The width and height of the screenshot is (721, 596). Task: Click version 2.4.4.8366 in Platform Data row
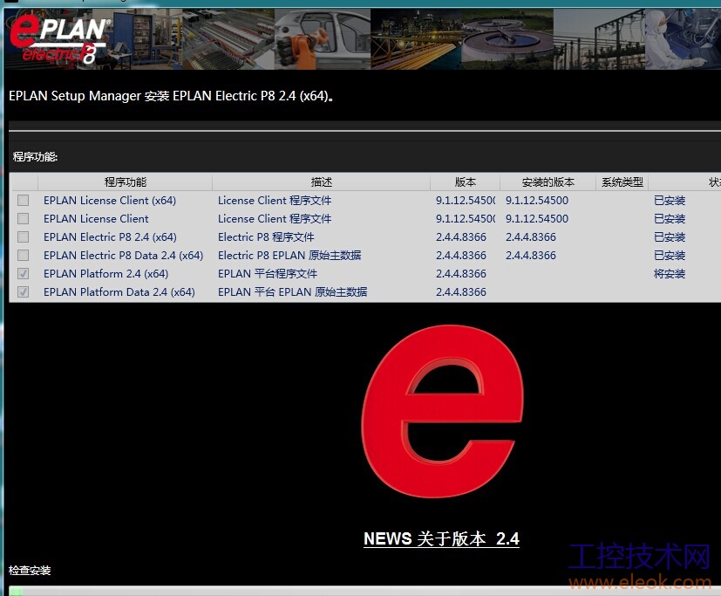pyautogui.click(x=460, y=292)
